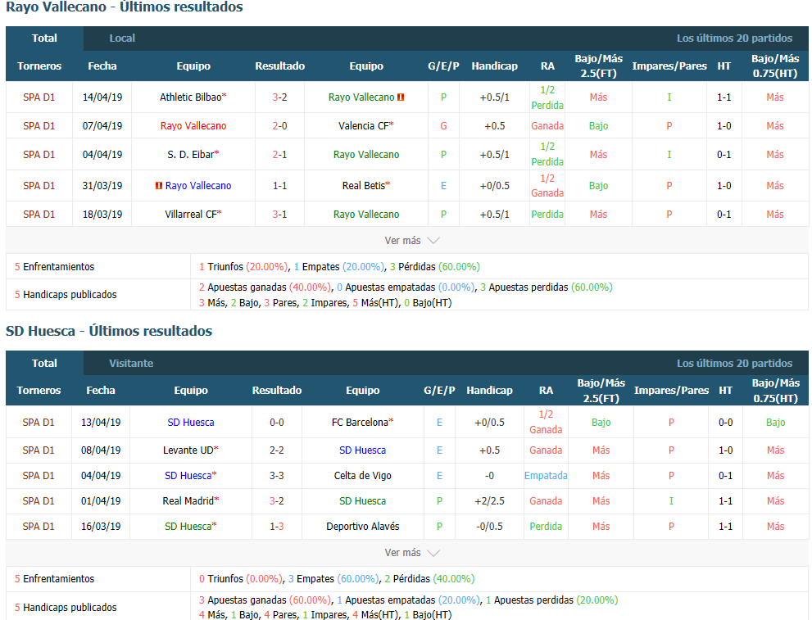
Task: Click HT score 1-0 in Levante UD row
Action: (x=725, y=450)
